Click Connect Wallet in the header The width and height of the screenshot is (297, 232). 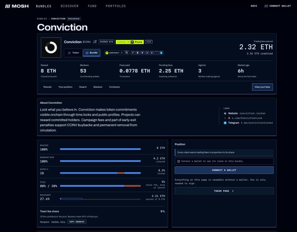pos(277,6)
